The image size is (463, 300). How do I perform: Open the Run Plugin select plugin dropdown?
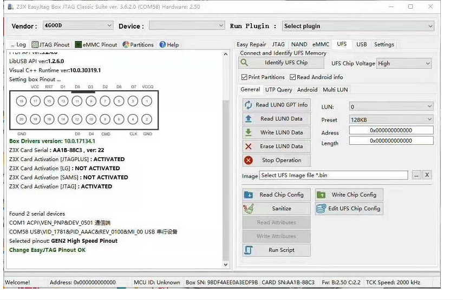(x=358, y=26)
